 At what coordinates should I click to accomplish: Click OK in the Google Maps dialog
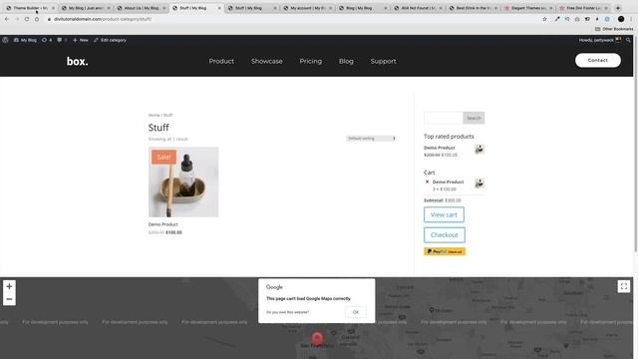pyautogui.click(x=356, y=312)
